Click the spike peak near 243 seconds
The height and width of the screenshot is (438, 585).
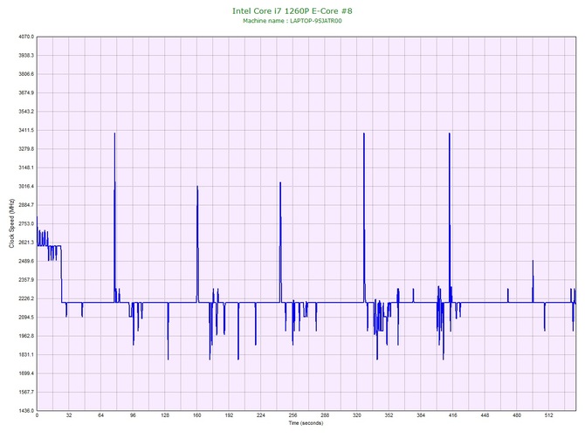(280, 182)
